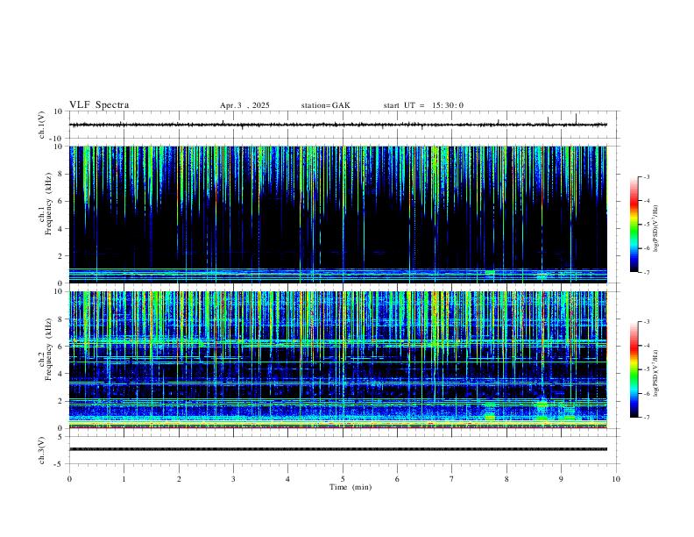Image resolution: width=694 pixels, height=537 pixels.
Task: Click the ch.2 spectrogram panel
Action: tap(338, 360)
